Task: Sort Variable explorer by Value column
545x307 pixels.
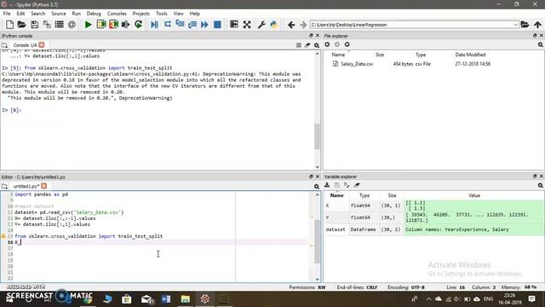Action: coord(474,195)
